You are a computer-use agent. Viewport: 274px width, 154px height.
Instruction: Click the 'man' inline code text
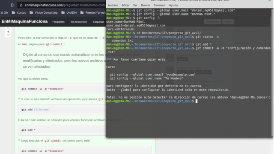coord(24,44)
